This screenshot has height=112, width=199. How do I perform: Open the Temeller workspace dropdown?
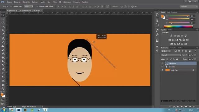(189, 7)
